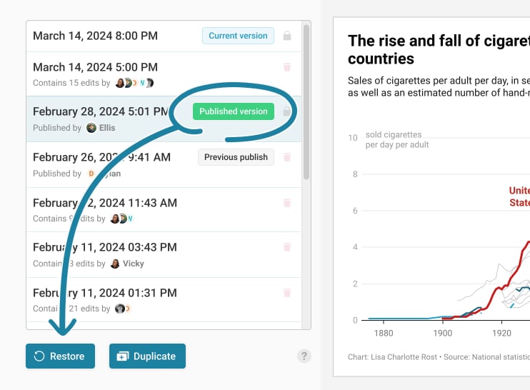The height and width of the screenshot is (390, 530).
Task: Click the green Published version badge
Action: click(233, 111)
